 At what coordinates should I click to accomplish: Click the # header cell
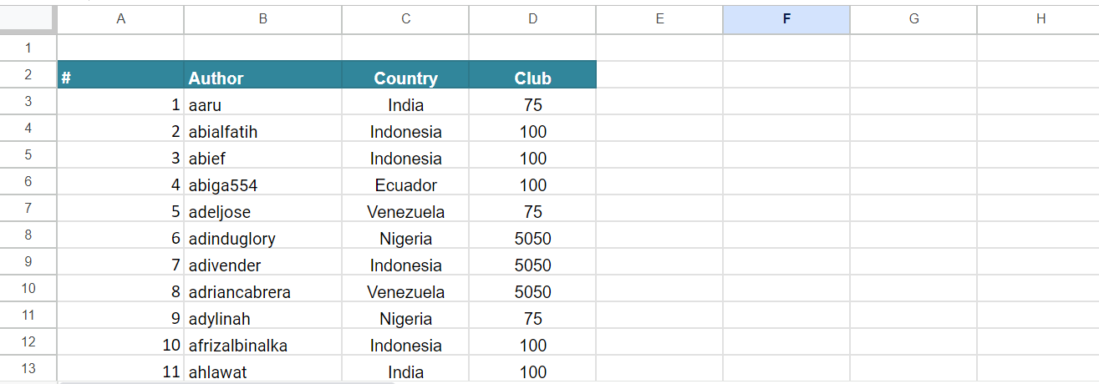point(120,78)
